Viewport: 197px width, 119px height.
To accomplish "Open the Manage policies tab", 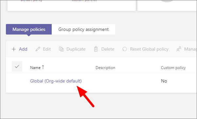I will pos(29,29).
